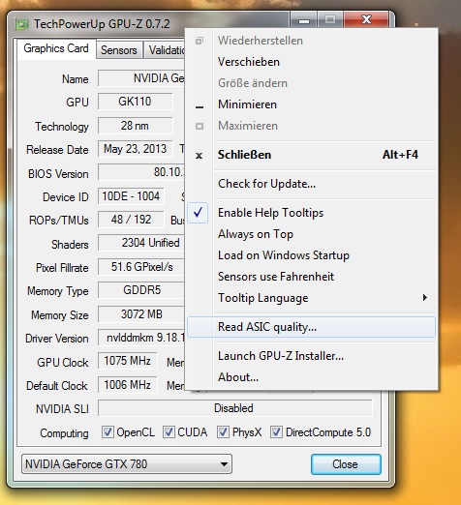Image resolution: width=461 pixels, height=505 pixels.
Task: Click Device ID value 10DE - 1004
Action: (131, 196)
